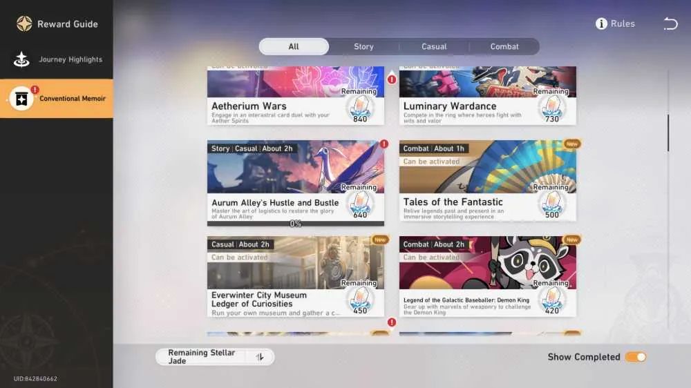Click the 840 remaining jade value
This screenshot has height=388, width=691.
click(x=359, y=119)
